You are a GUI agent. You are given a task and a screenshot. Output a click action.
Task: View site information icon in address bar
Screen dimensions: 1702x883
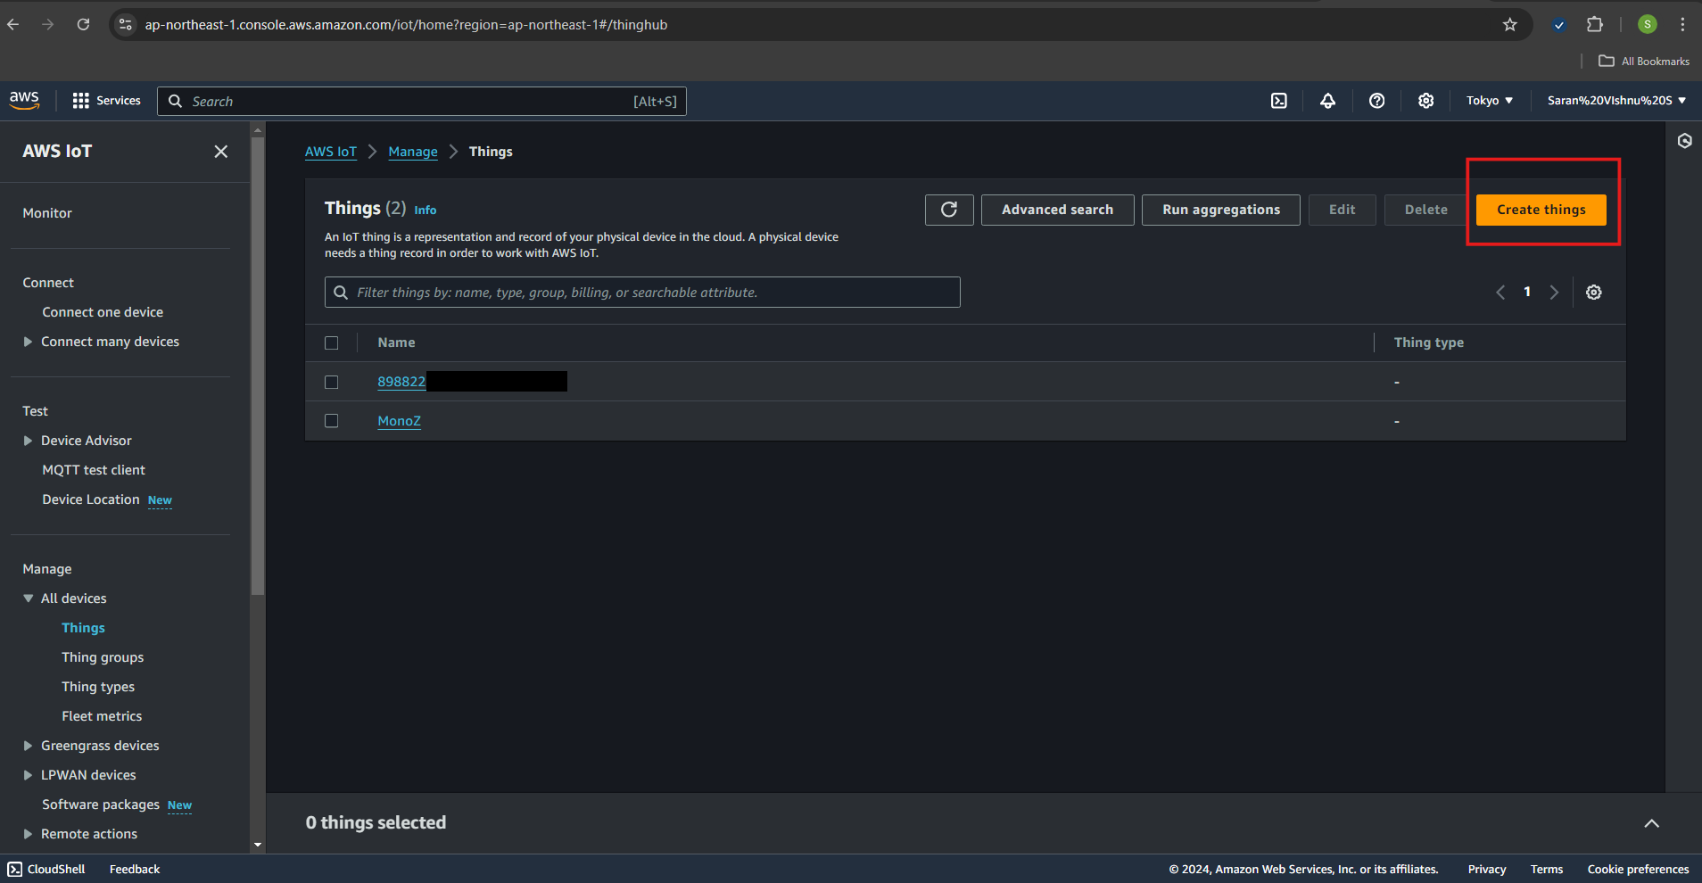pyautogui.click(x=126, y=25)
